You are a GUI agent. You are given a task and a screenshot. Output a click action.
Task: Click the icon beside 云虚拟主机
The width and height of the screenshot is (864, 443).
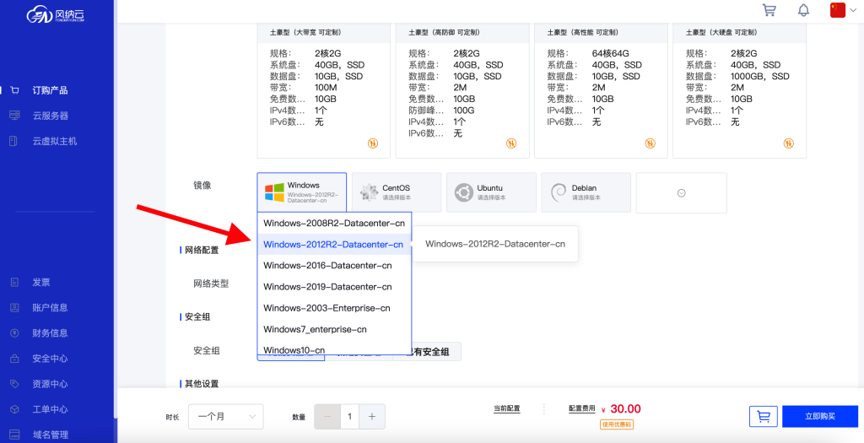14,141
